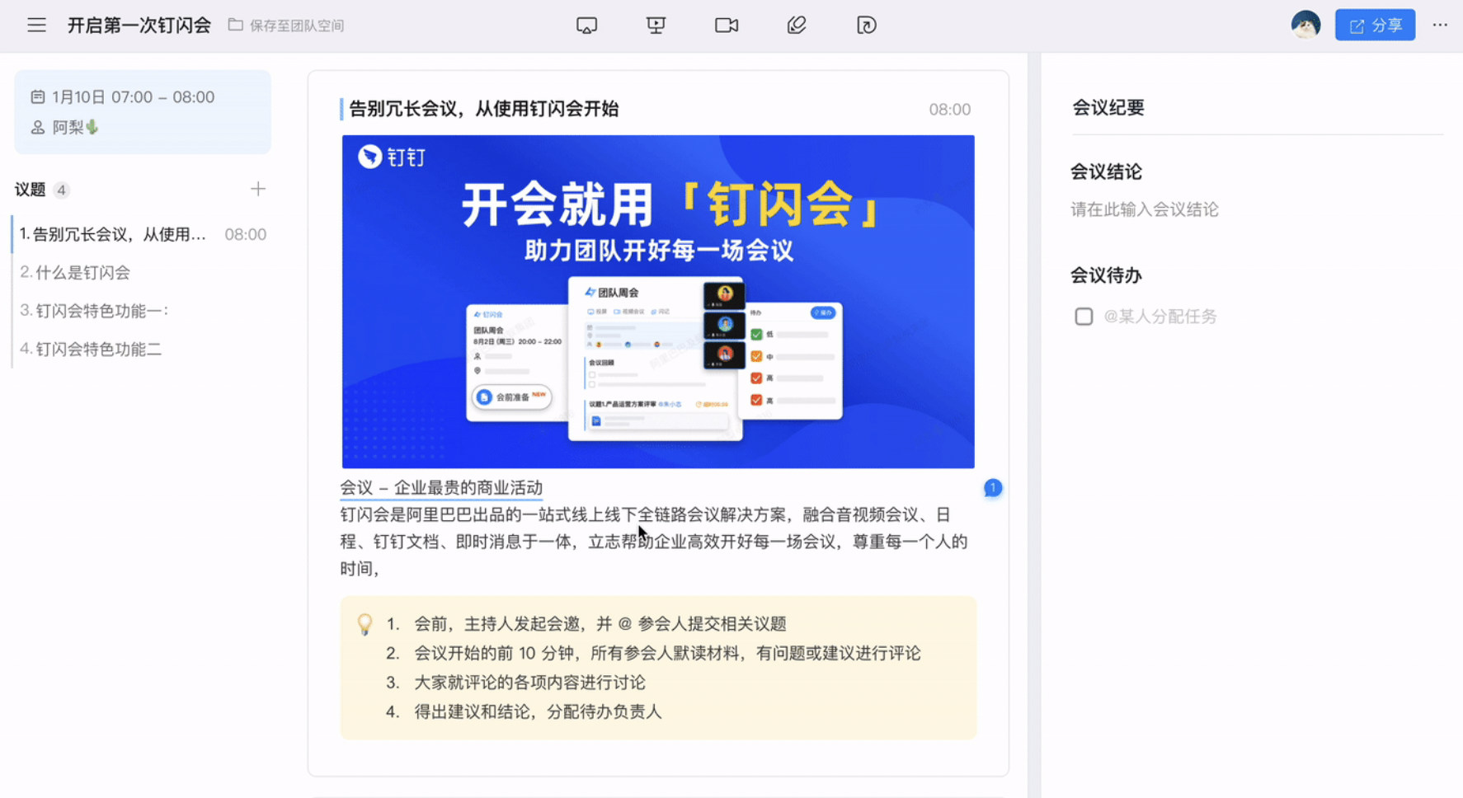Click the underlined text 会议 – 企业最贵的商业活动
1463x798 pixels.
[x=441, y=488]
